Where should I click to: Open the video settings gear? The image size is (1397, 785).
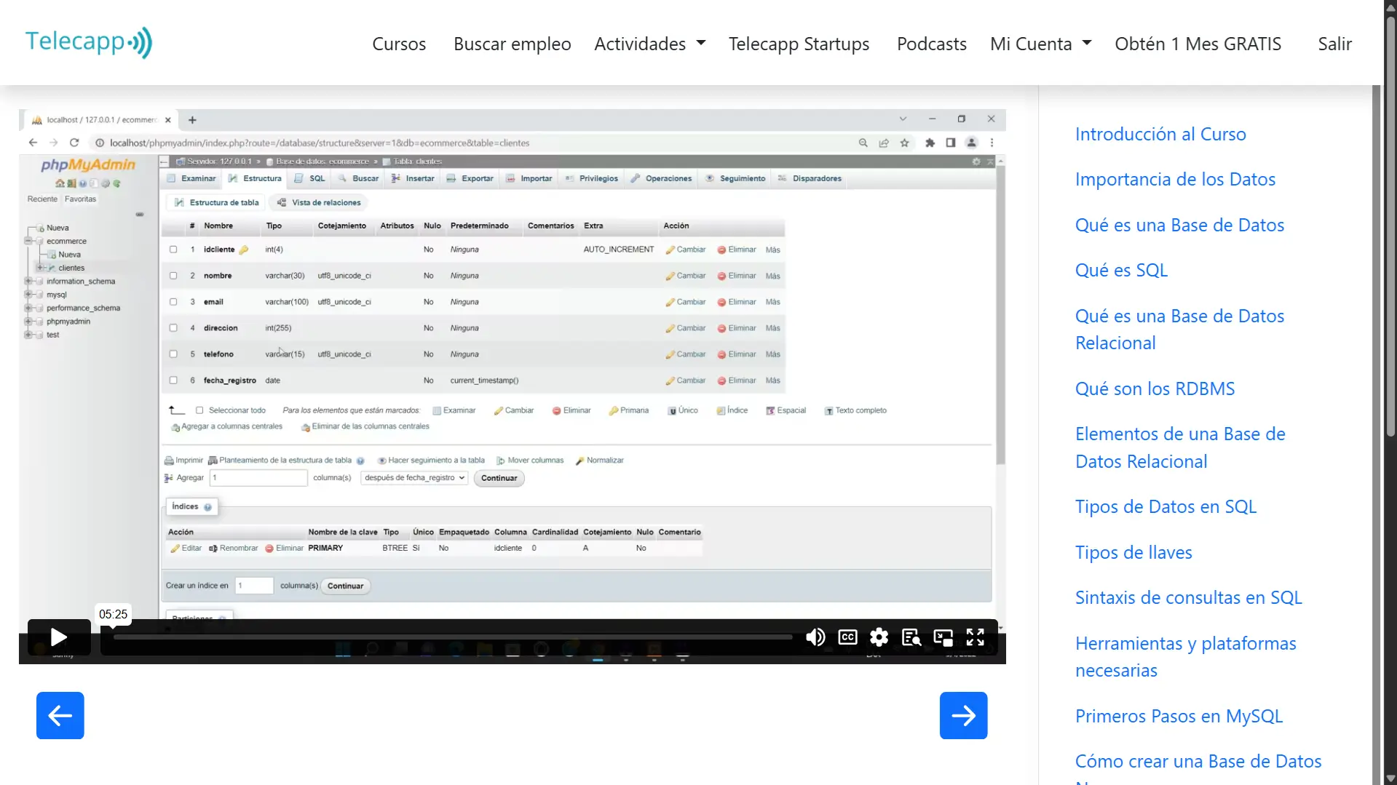click(879, 637)
